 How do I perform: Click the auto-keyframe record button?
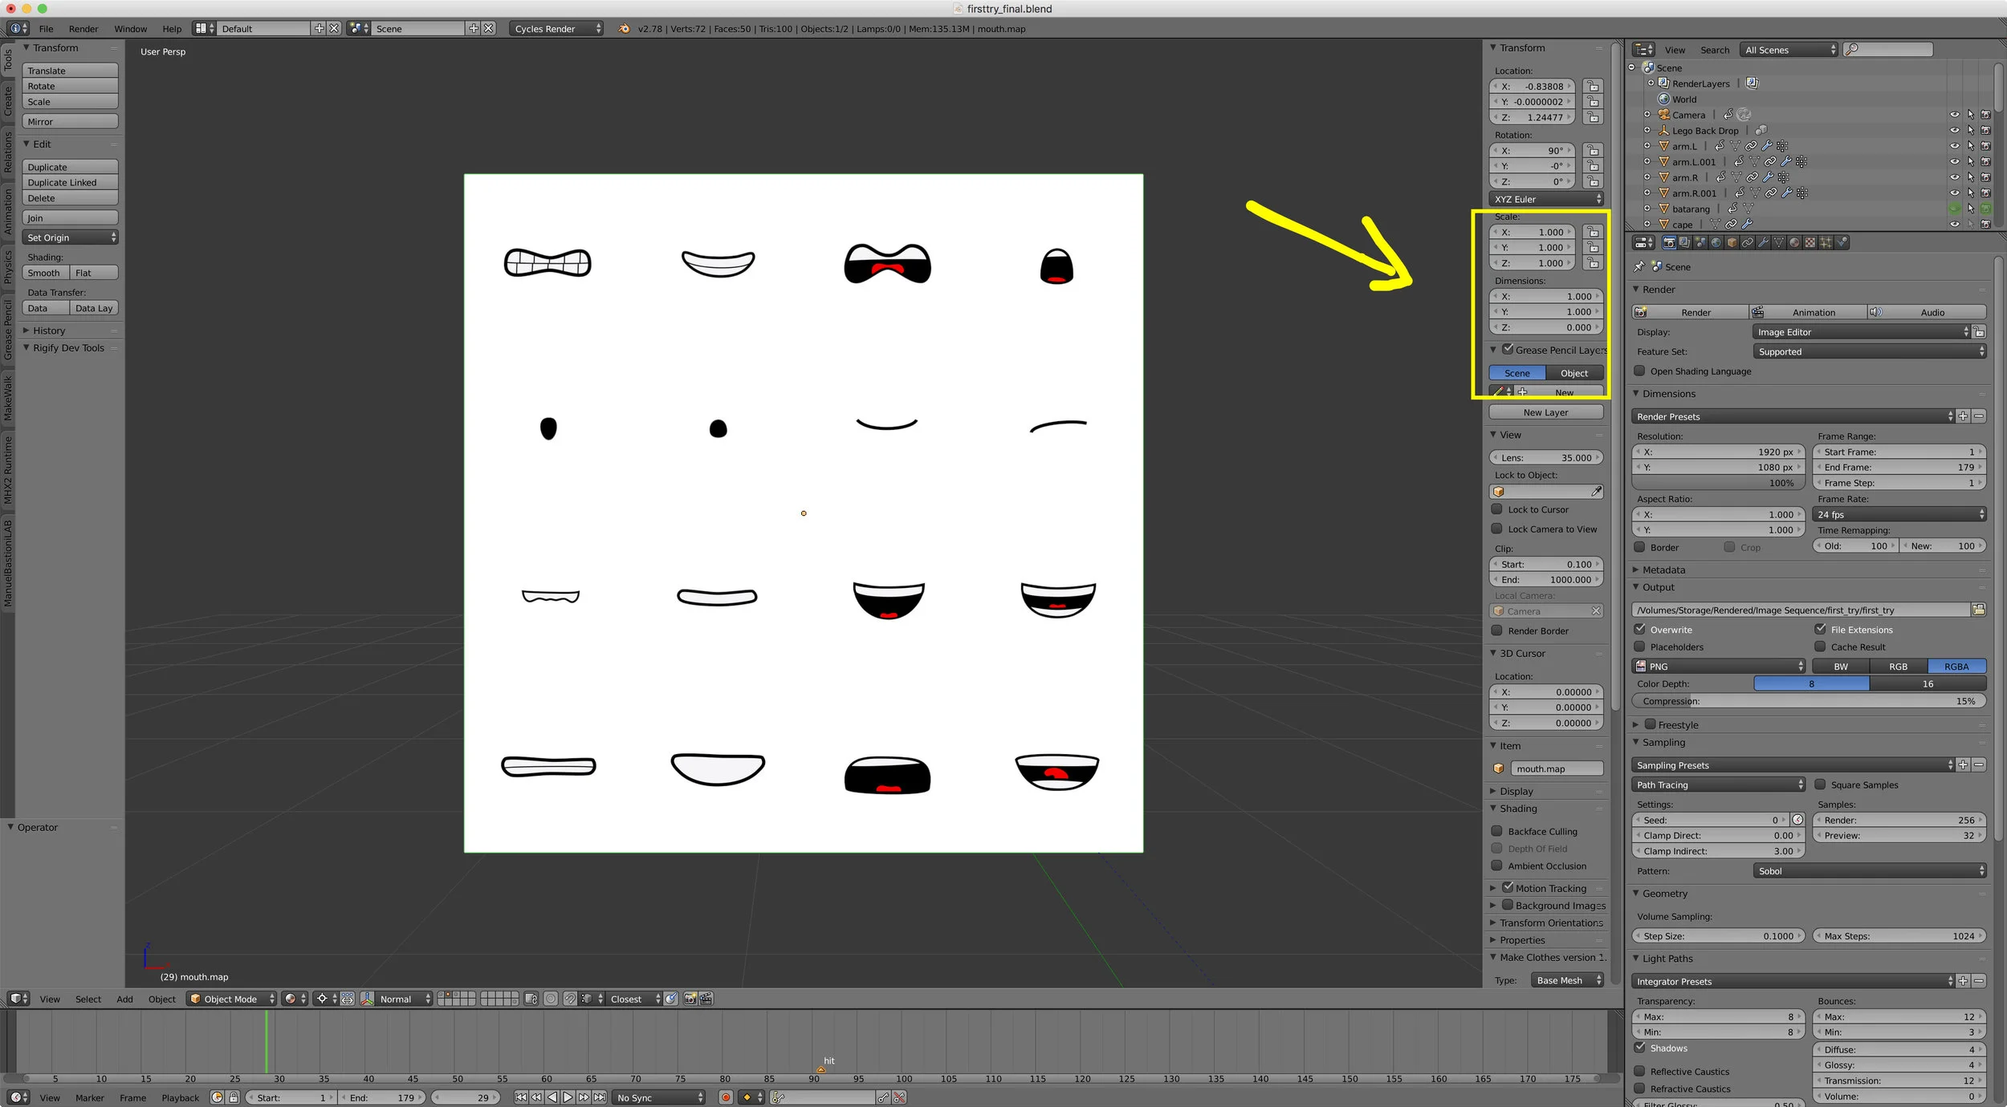[726, 1097]
